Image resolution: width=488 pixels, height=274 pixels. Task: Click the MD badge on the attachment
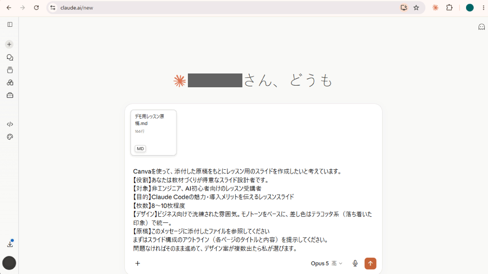[140, 149]
